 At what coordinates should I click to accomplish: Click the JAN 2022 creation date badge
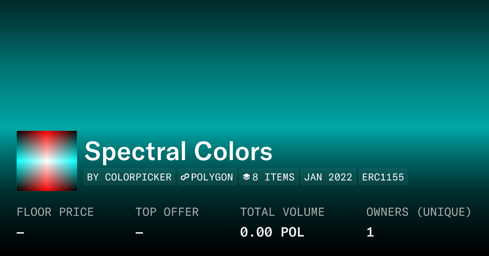328,177
